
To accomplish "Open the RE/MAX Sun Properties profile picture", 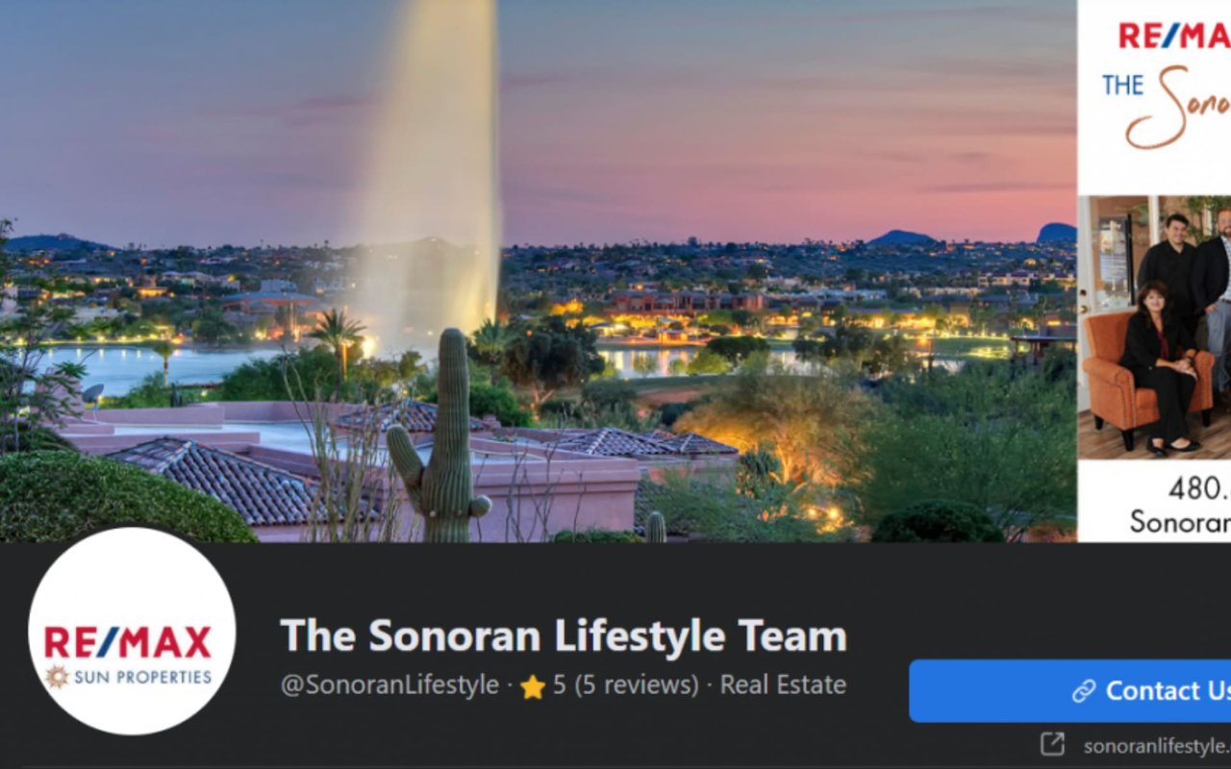I will pos(132,632).
